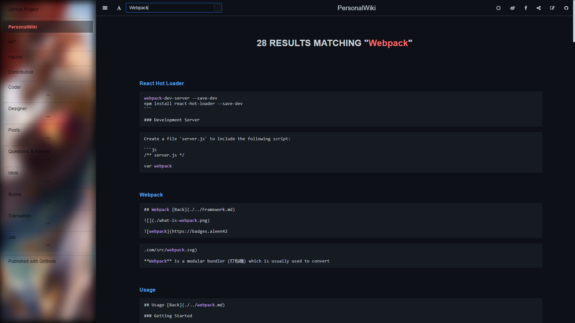Viewport: 575px width, 323px height.
Task: Click '## Webpack [Back](./../Framework.md)' line
Action: coord(190,209)
